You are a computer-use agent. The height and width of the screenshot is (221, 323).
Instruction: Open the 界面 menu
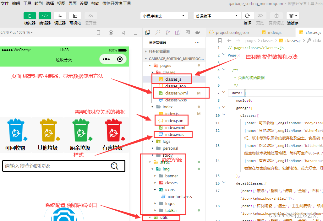(73, 3)
